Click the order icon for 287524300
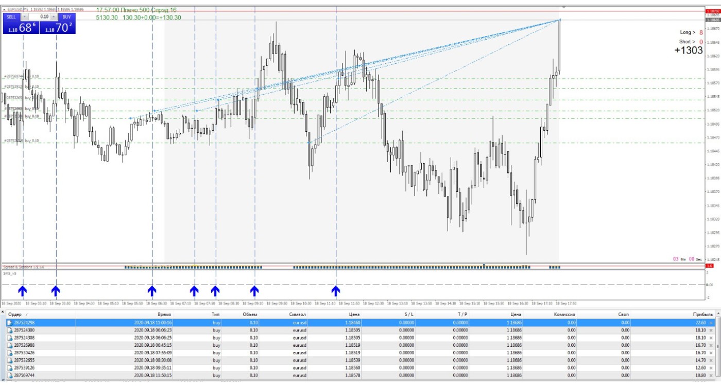The width and height of the screenshot is (721, 386). [10, 330]
